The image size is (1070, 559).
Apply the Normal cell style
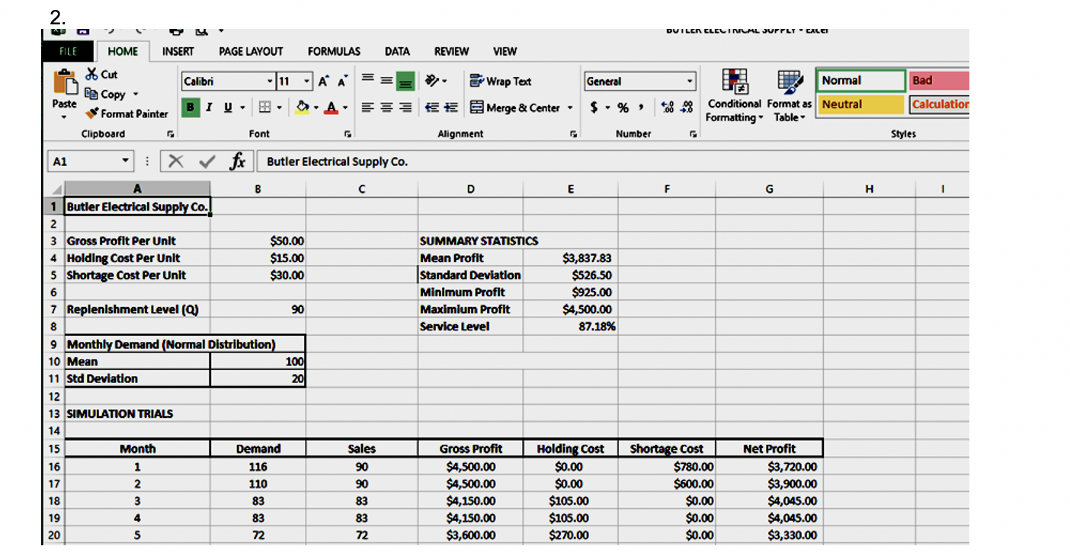point(860,81)
